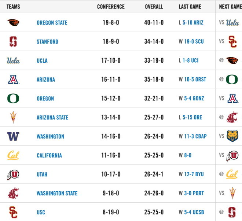Click the Washington State cougar logo in Teams column
Viewport: 242px width, 221px height.
13,193
